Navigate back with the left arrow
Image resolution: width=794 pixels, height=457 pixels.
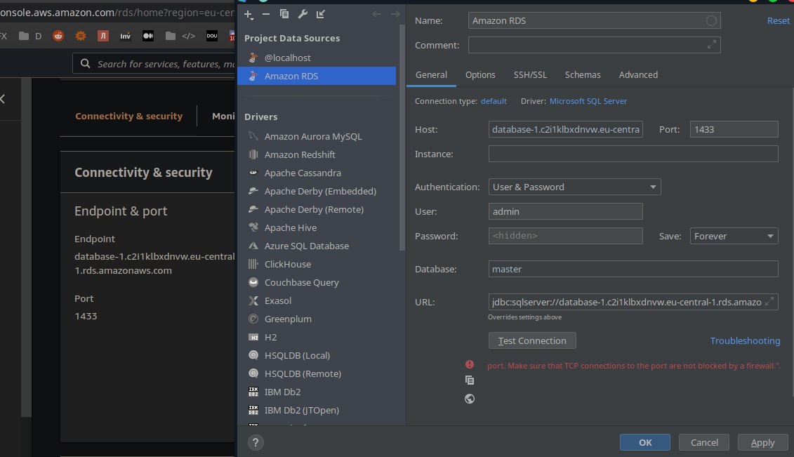[x=376, y=14]
